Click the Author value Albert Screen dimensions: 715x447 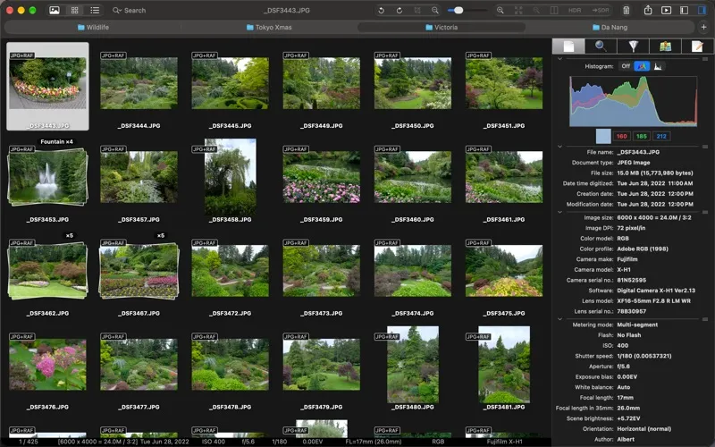point(626,439)
